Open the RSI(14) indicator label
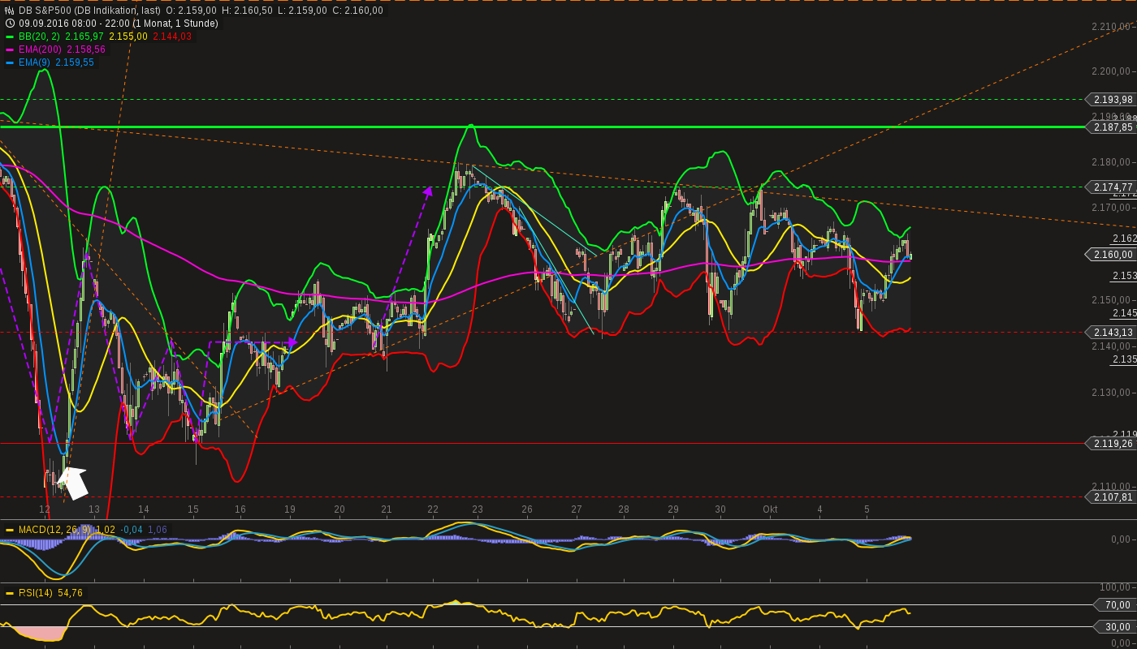 click(37, 593)
